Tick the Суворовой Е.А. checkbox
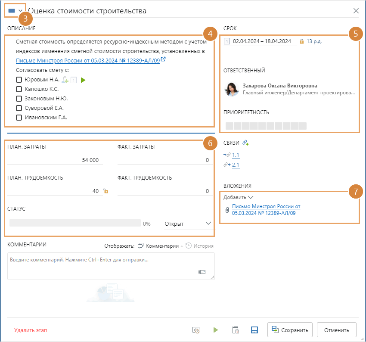Screen dimensions: 366x342 click(19, 108)
